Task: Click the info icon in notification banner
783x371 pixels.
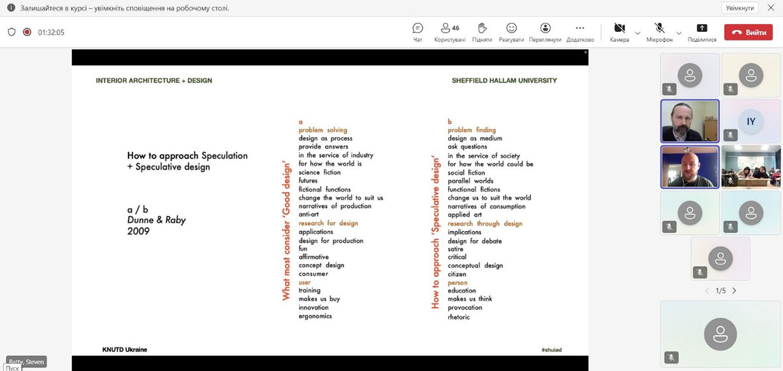Action: point(10,8)
